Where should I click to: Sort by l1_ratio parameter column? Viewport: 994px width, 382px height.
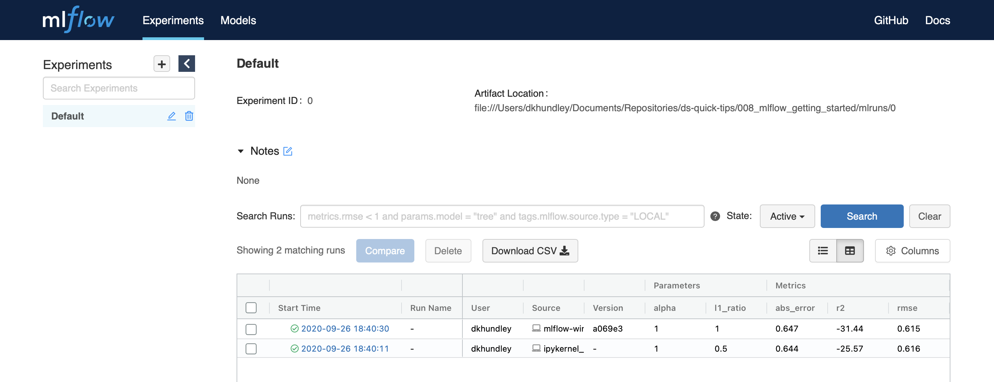[730, 308]
